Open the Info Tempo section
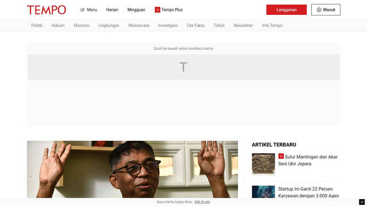The image size is (367, 206). (x=272, y=25)
